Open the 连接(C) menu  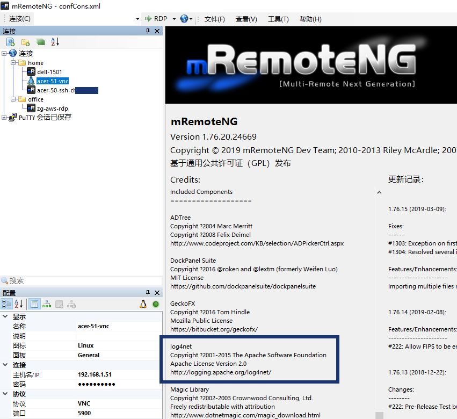point(19,19)
